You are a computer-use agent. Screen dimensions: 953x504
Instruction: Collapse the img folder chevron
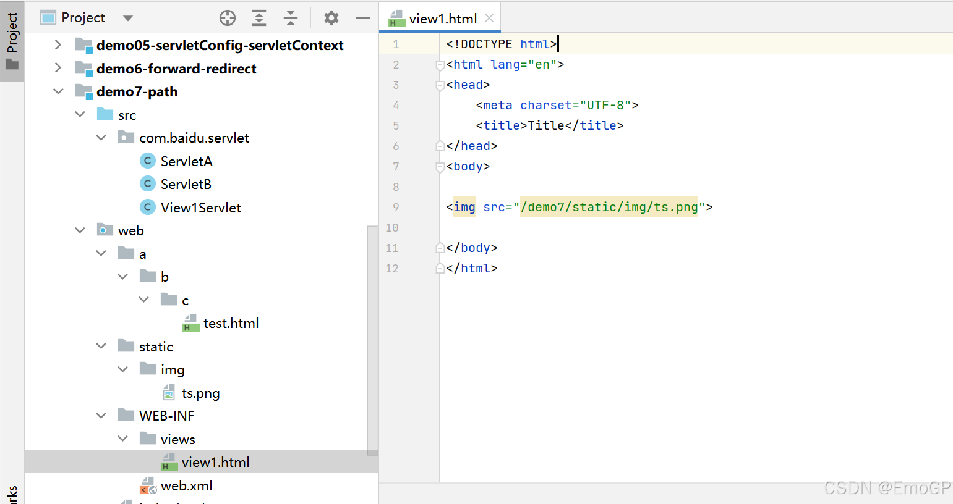point(123,369)
